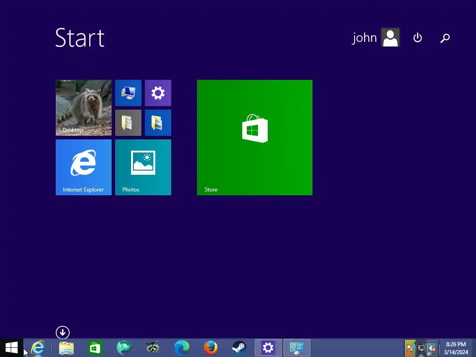
Task: Click the john username text
Action: tap(364, 38)
